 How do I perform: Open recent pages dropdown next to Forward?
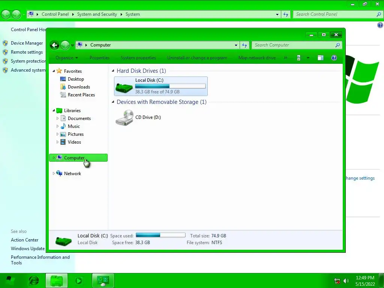click(72, 45)
